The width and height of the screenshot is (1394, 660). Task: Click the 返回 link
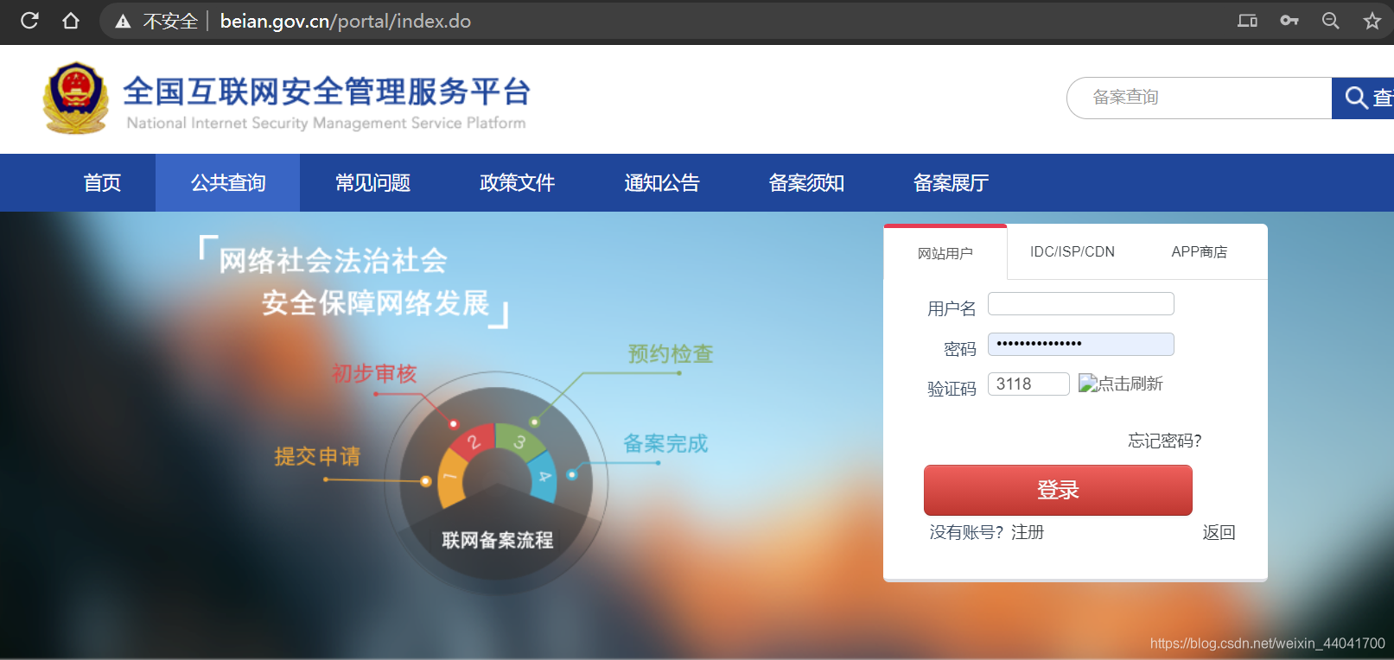pos(1219,532)
